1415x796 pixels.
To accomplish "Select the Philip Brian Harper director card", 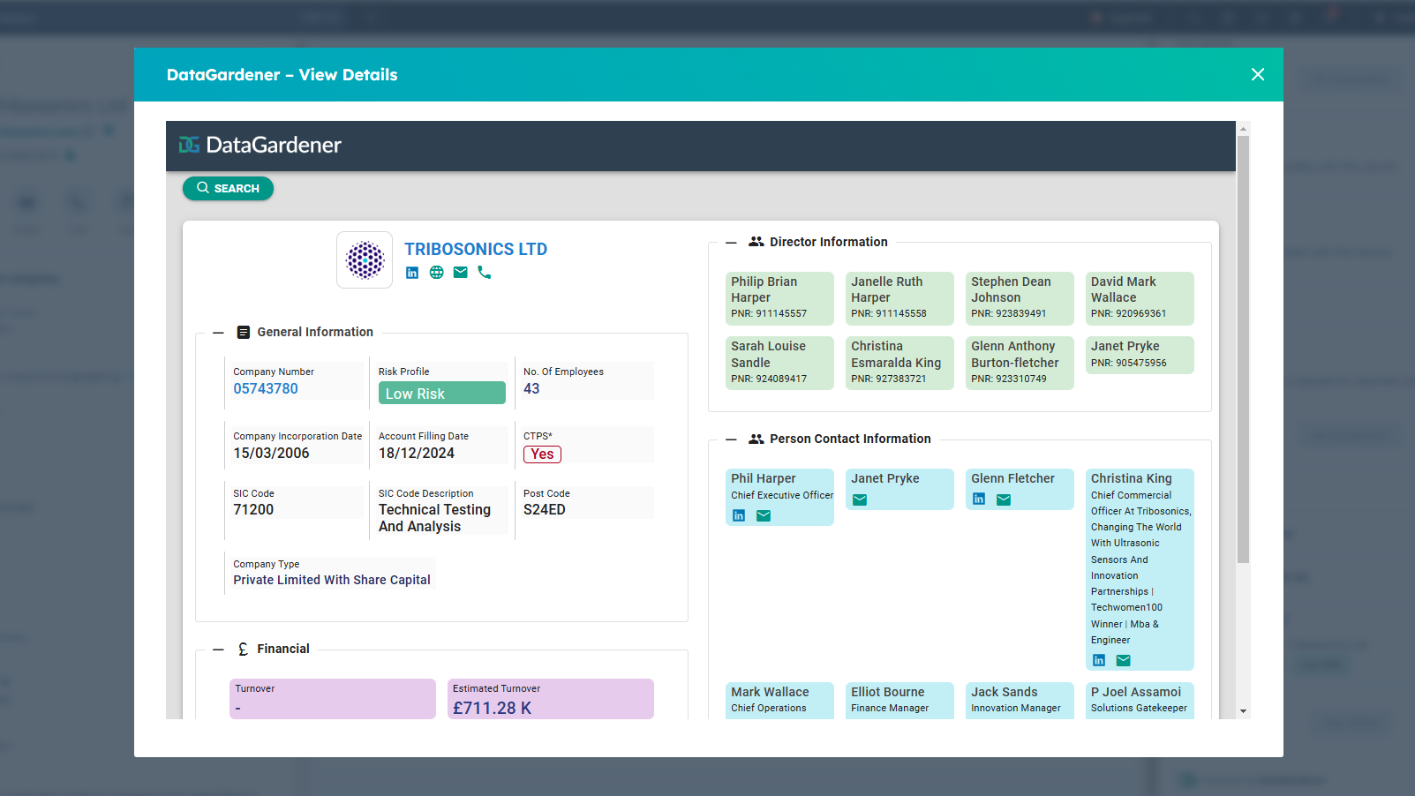I will pyautogui.click(x=779, y=297).
